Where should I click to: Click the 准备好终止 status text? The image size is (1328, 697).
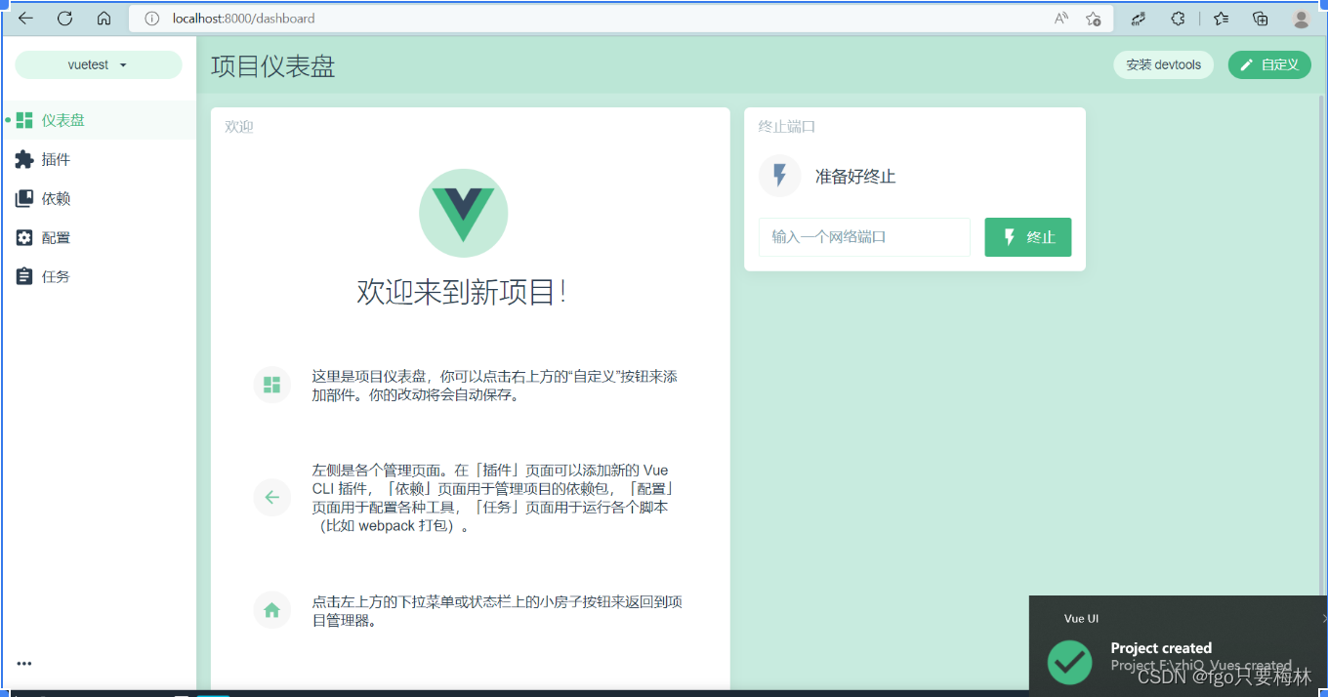855,177
